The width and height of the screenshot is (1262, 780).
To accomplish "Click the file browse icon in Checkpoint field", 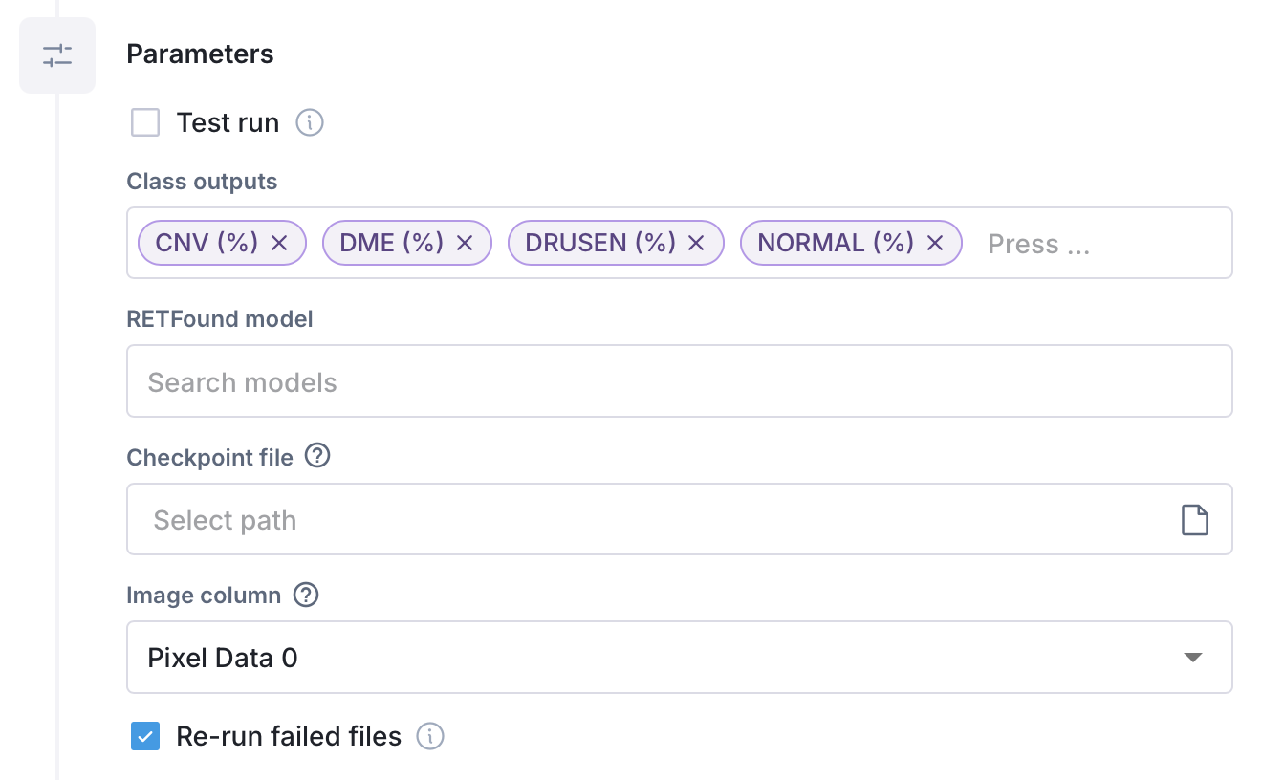I will (x=1194, y=520).
